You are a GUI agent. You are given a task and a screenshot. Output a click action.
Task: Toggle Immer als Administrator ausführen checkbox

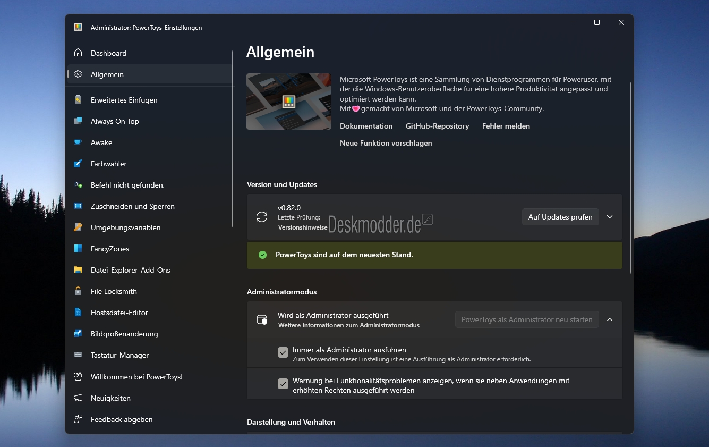[283, 352]
